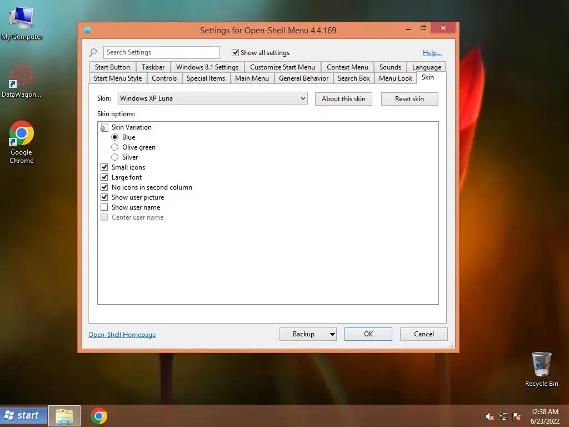
Task: Enable Show user name checkbox
Action: pos(104,207)
